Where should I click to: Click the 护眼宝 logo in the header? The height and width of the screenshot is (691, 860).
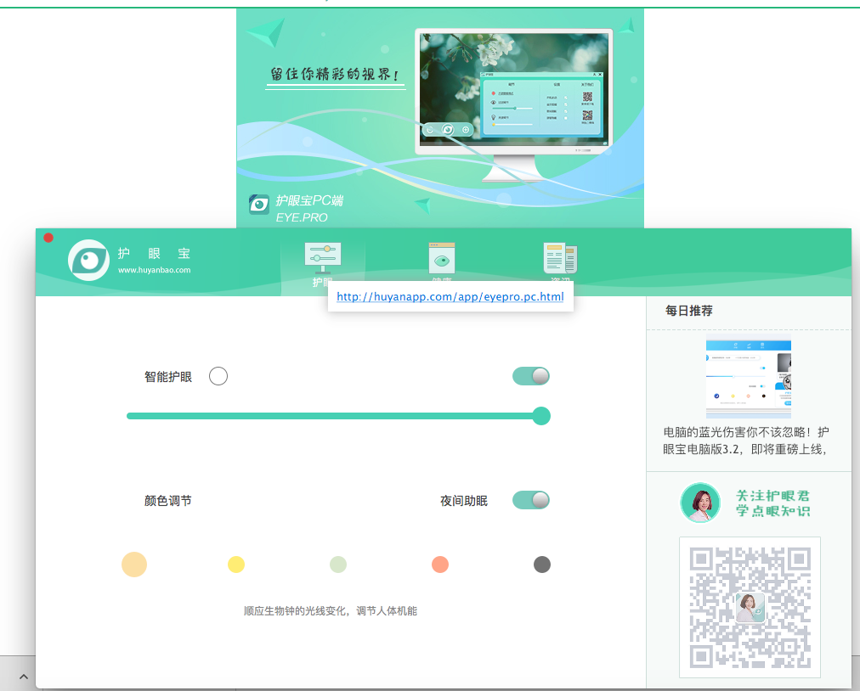pyautogui.click(x=88, y=260)
